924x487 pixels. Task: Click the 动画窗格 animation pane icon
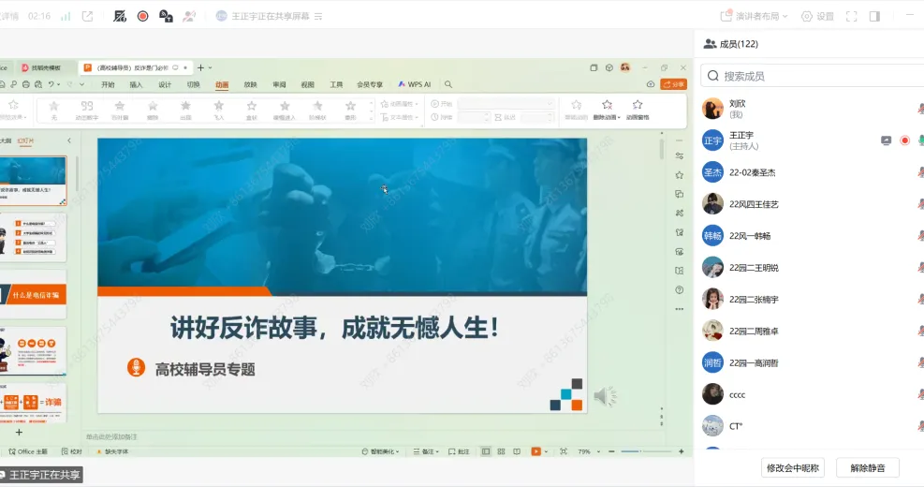(x=638, y=107)
